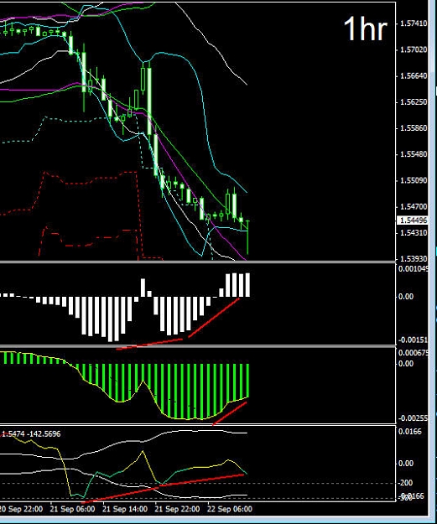437x524 pixels.
Task: Click the 21 Sep 06:00 time label
Action: click(72, 509)
